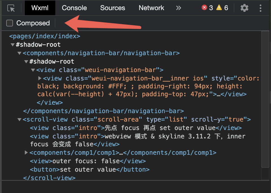Open the three-dot more options menu
This screenshot has width=271, height=193.
click(x=260, y=8)
